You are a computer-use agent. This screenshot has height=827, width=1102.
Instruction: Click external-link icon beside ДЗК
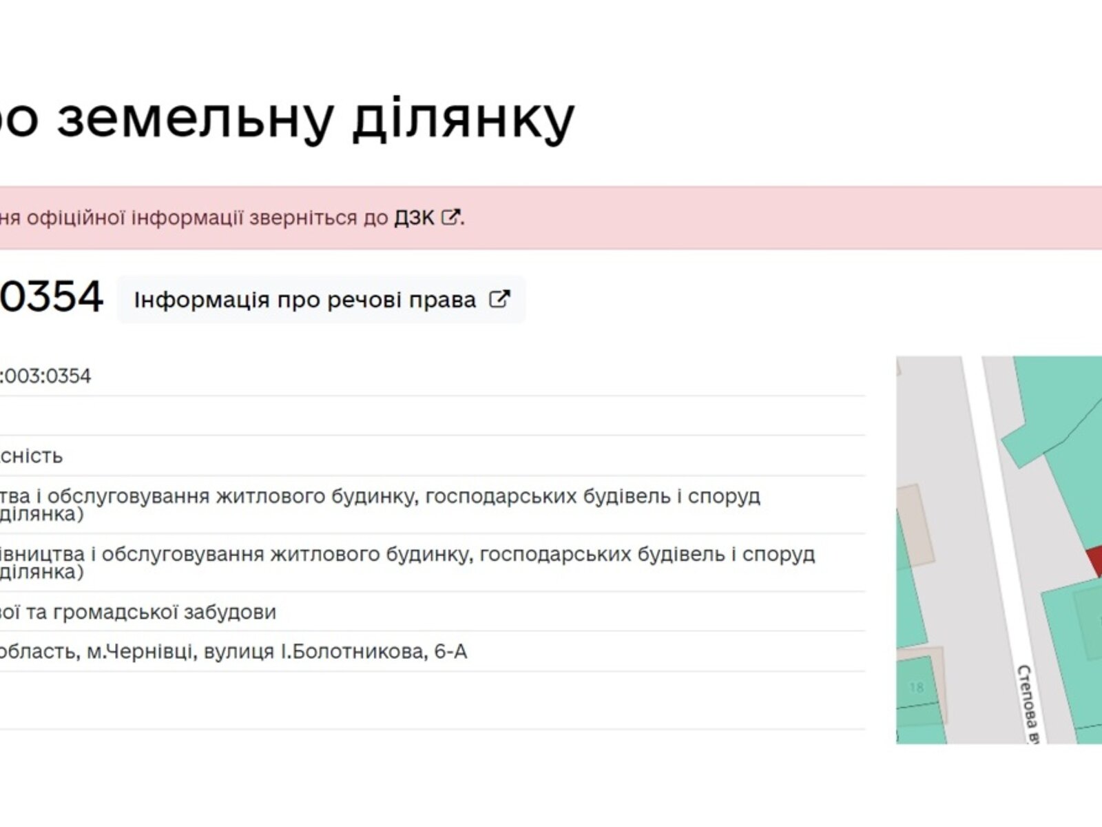(x=450, y=217)
